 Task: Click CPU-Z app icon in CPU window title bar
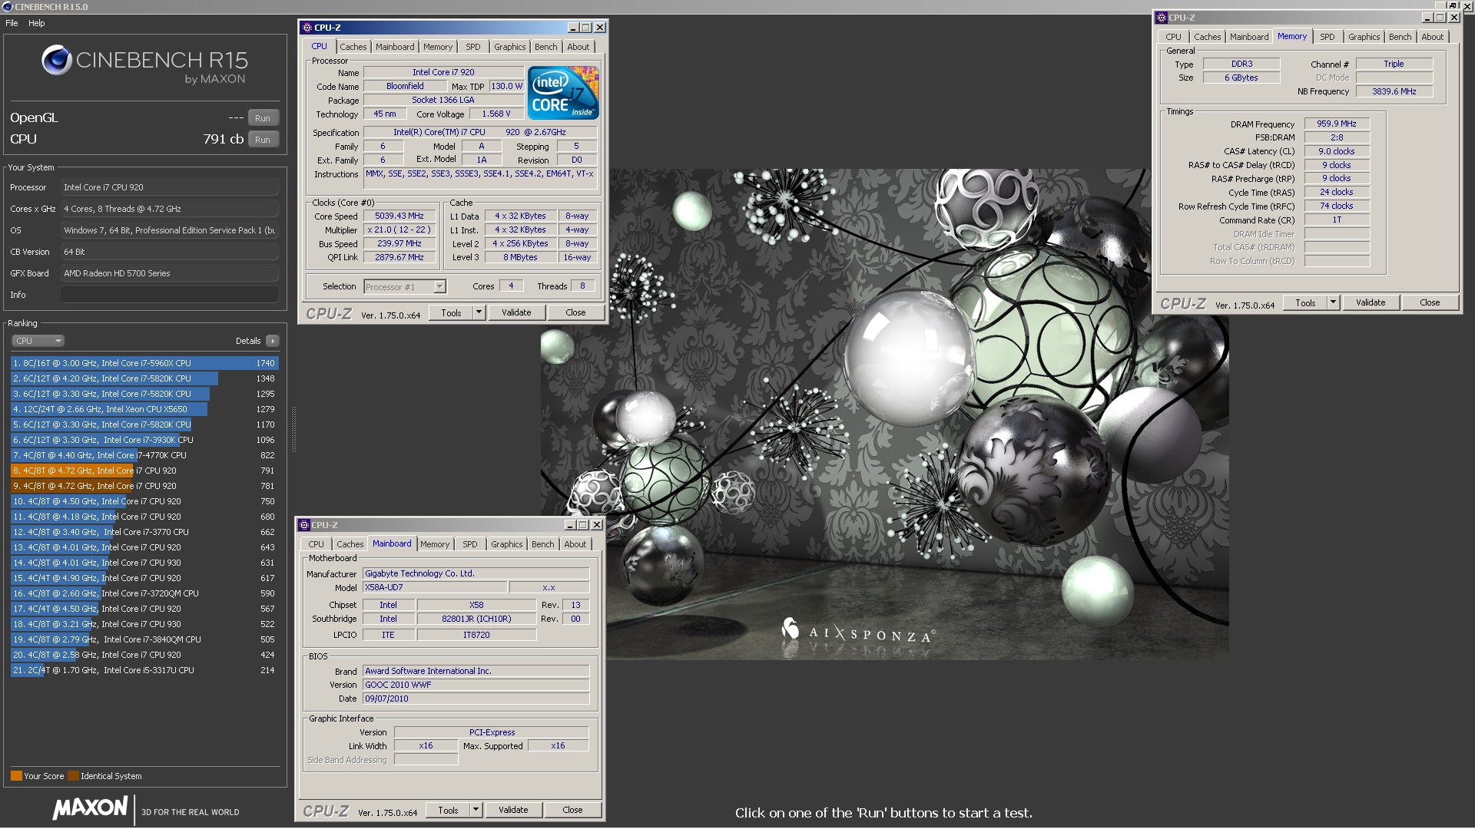pyautogui.click(x=307, y=28)
